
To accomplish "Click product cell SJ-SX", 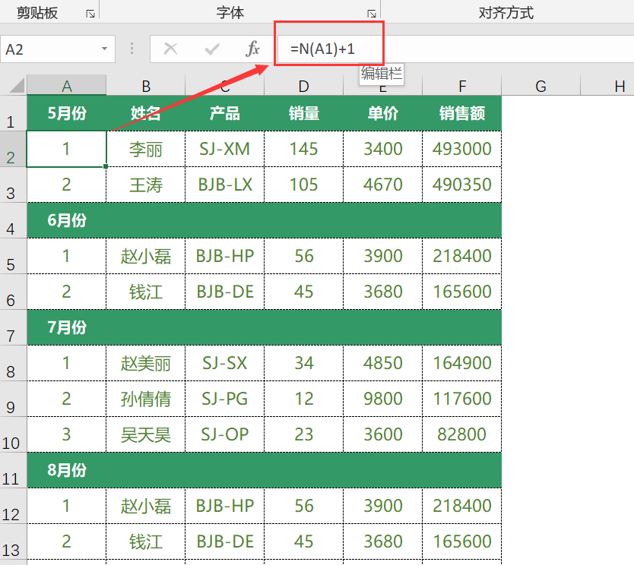I will coord(225,363).
